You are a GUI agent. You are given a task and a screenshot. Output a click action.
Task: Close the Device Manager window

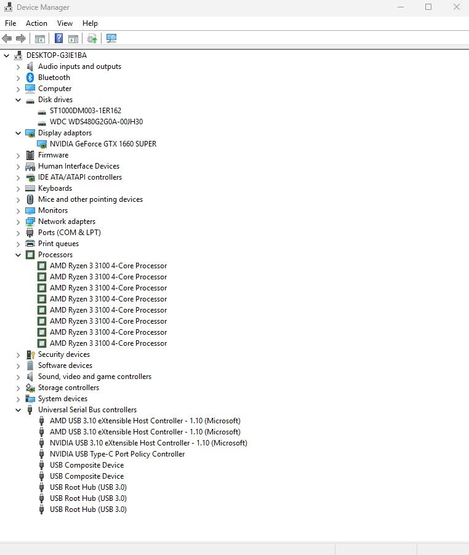pyautogui.click(x=456, y=7)
